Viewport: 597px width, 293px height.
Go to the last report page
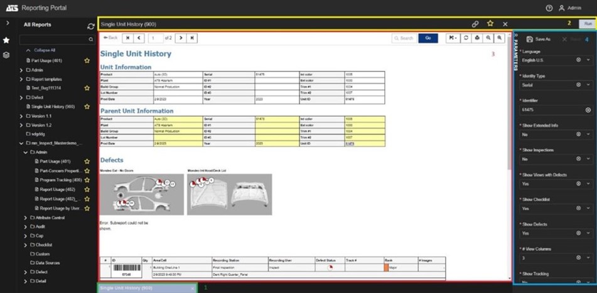click(x=192, y=38)
